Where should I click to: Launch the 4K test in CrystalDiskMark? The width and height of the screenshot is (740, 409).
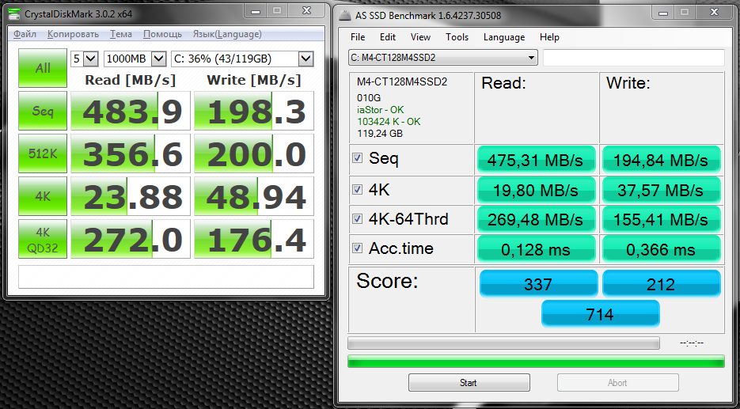(x=43, y=195)
